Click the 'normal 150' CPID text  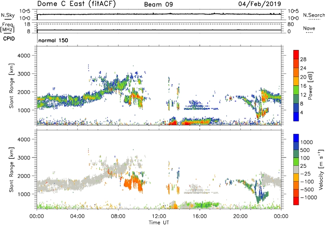(53, 40)
